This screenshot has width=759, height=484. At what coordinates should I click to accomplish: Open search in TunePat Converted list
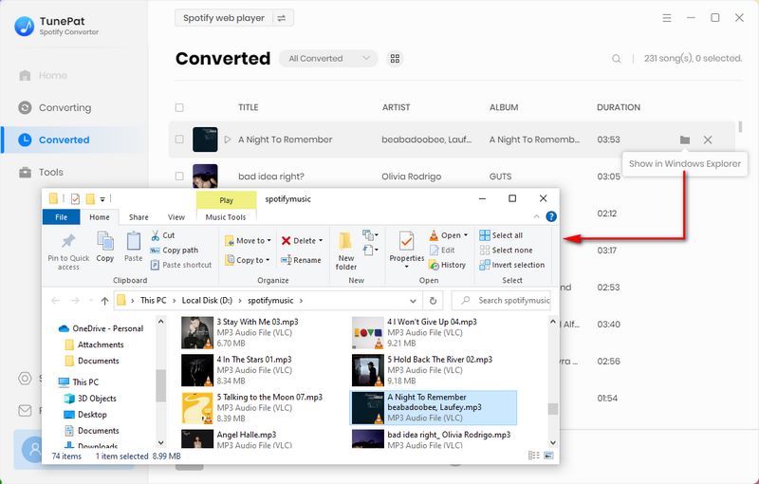(x=616, y=59)
